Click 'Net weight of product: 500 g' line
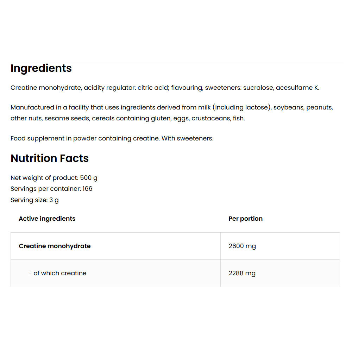 54,178
